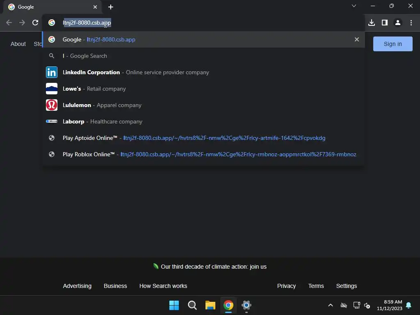The image size is (420, 315).
Task: Click the OneDrive cloud tray icon
Action: [344, 305]
